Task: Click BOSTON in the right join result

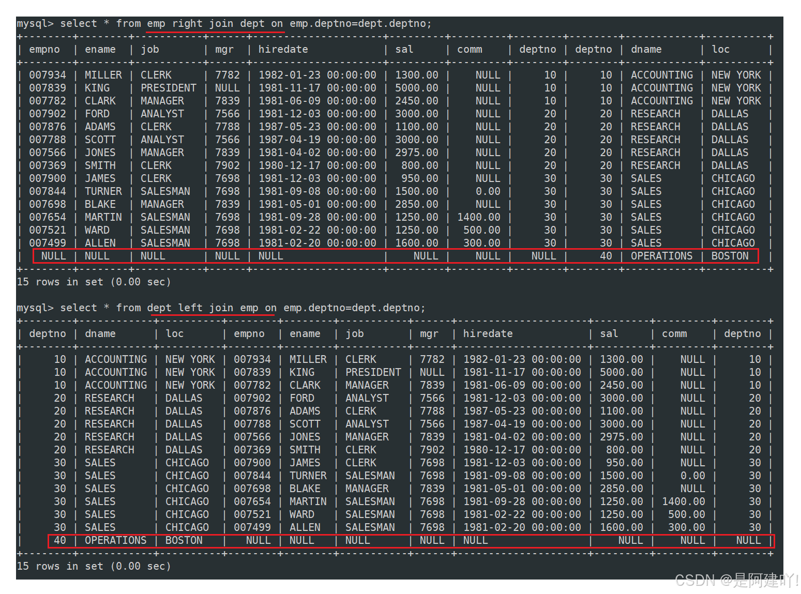Action: [730, 256]
